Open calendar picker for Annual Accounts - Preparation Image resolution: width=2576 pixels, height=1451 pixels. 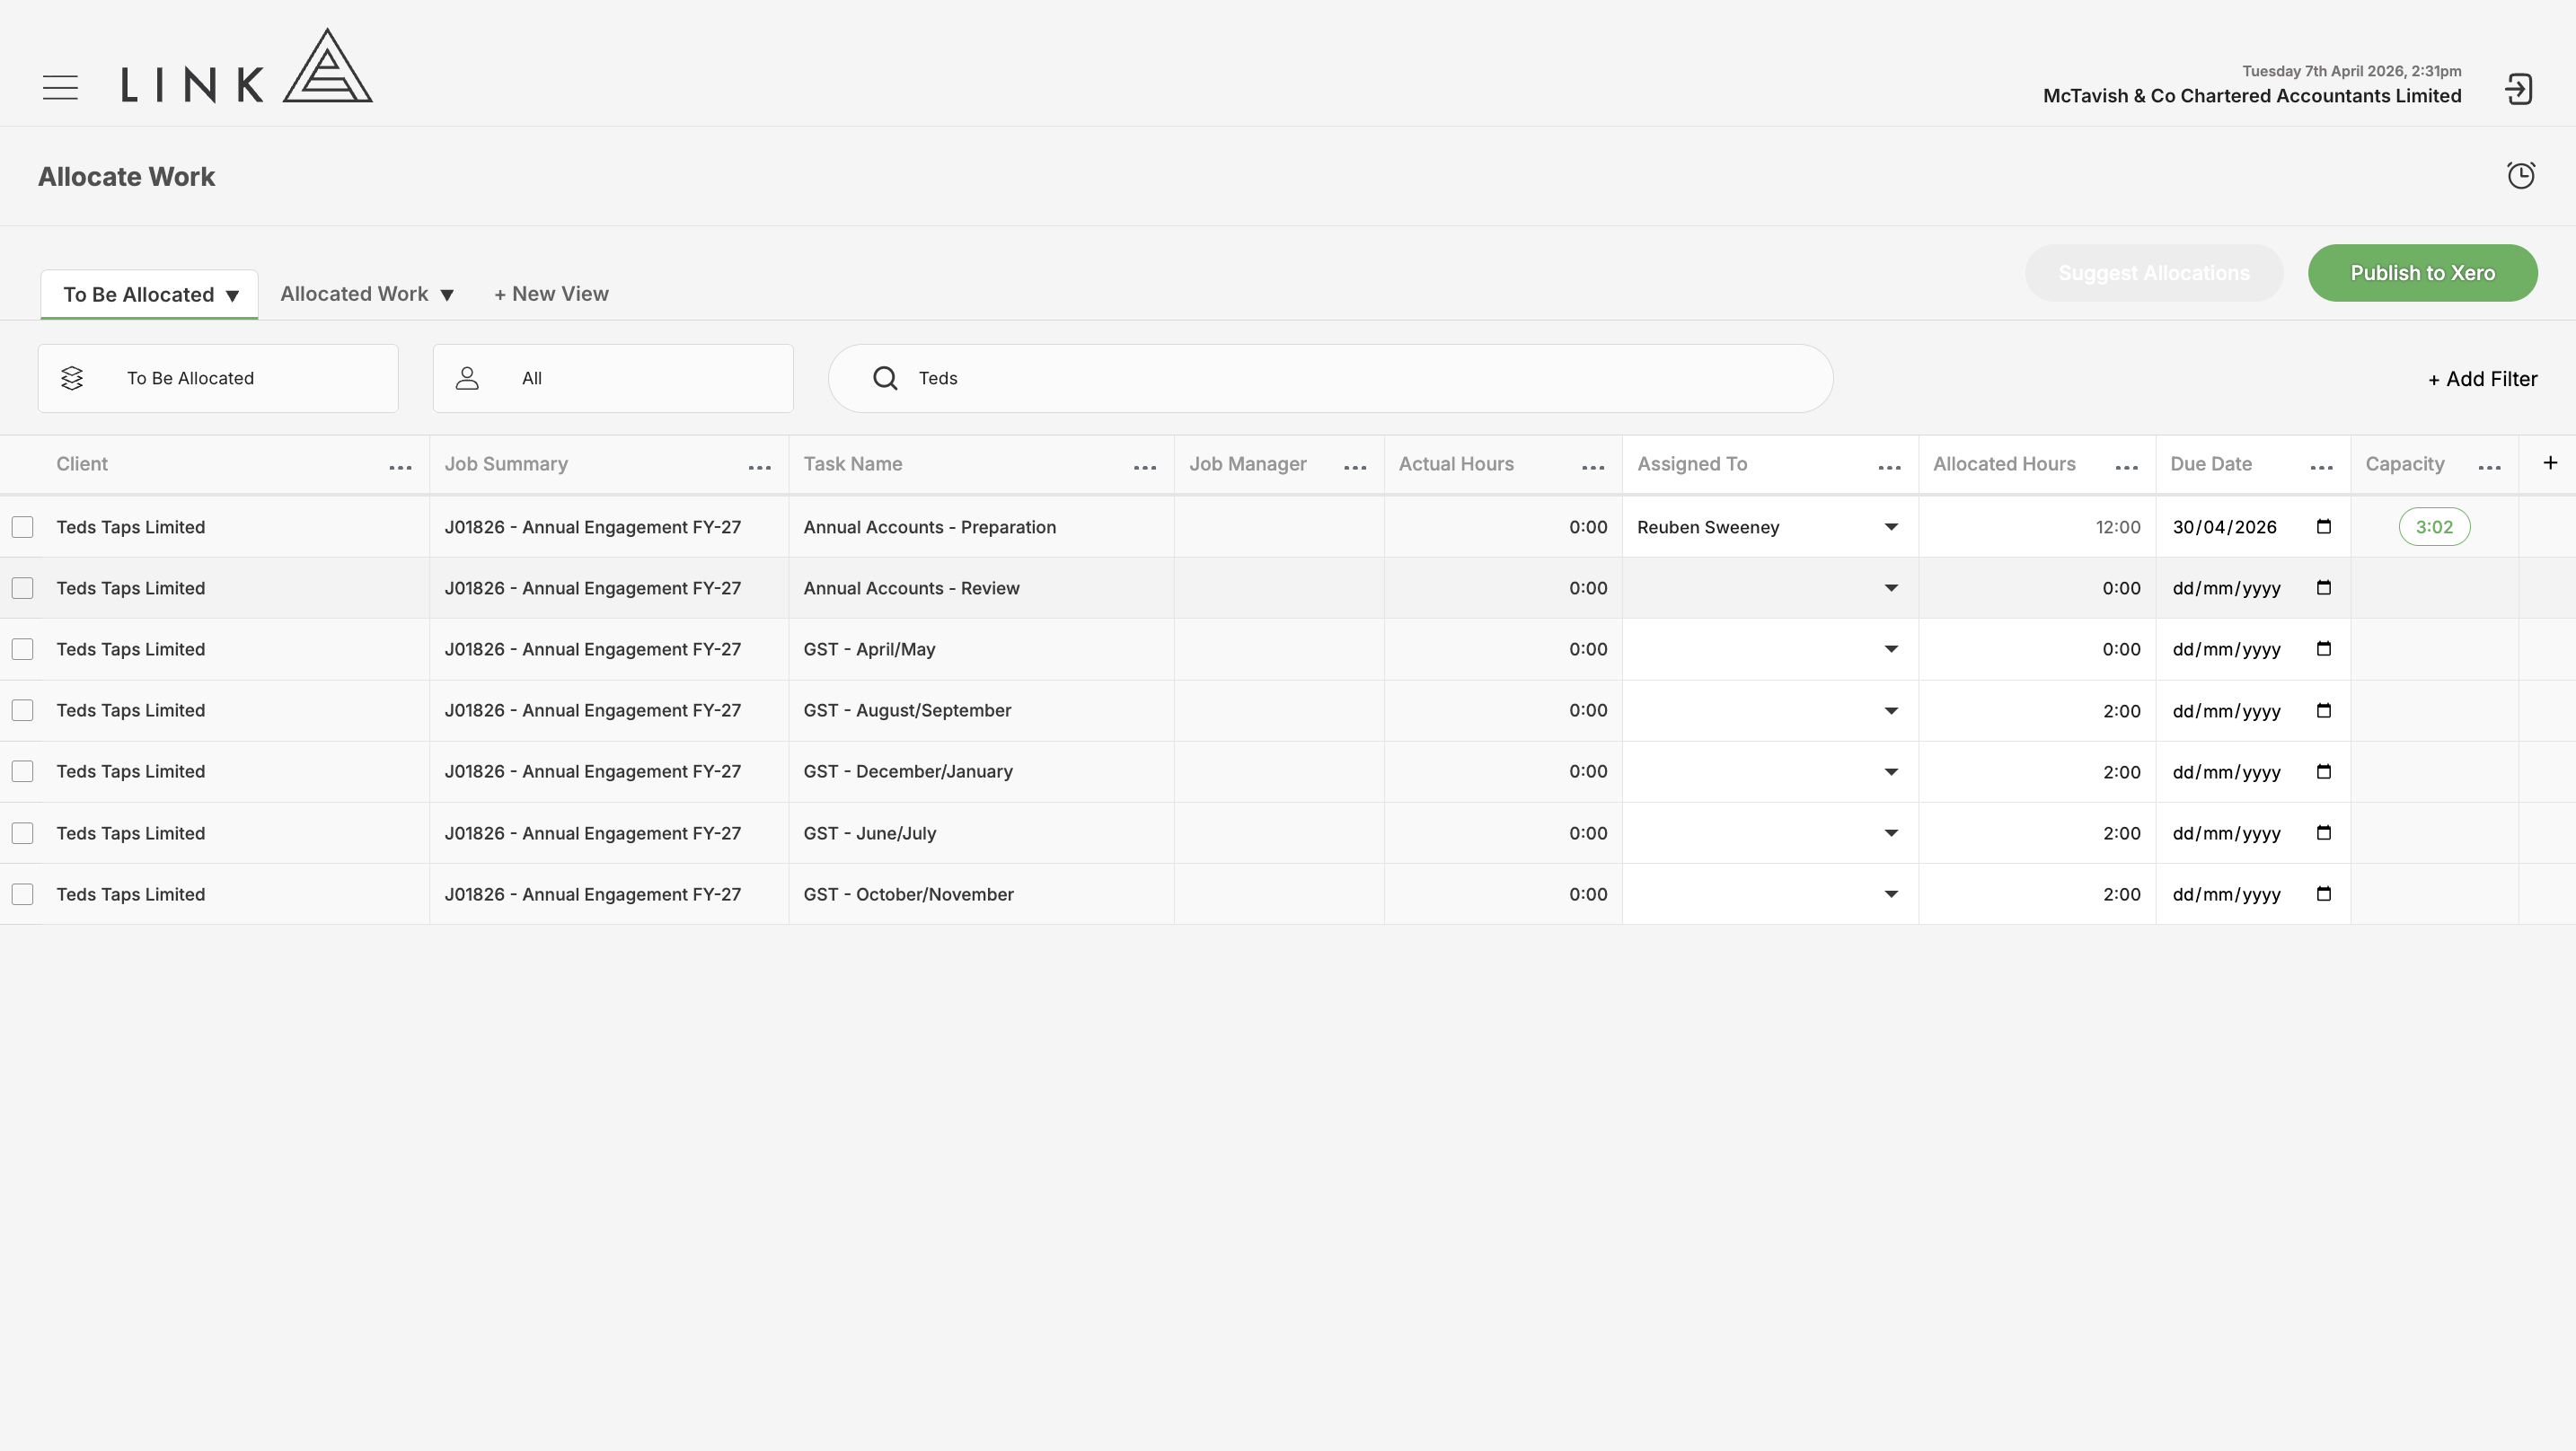(2324, 527)
